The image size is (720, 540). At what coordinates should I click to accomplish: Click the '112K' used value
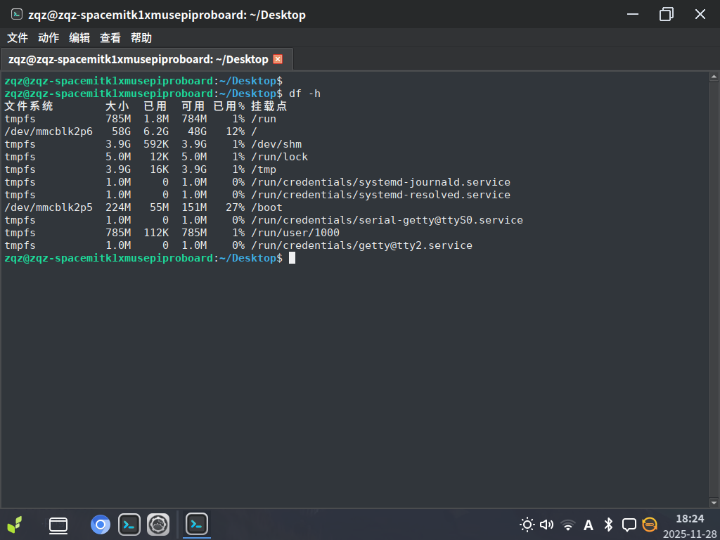156,233
